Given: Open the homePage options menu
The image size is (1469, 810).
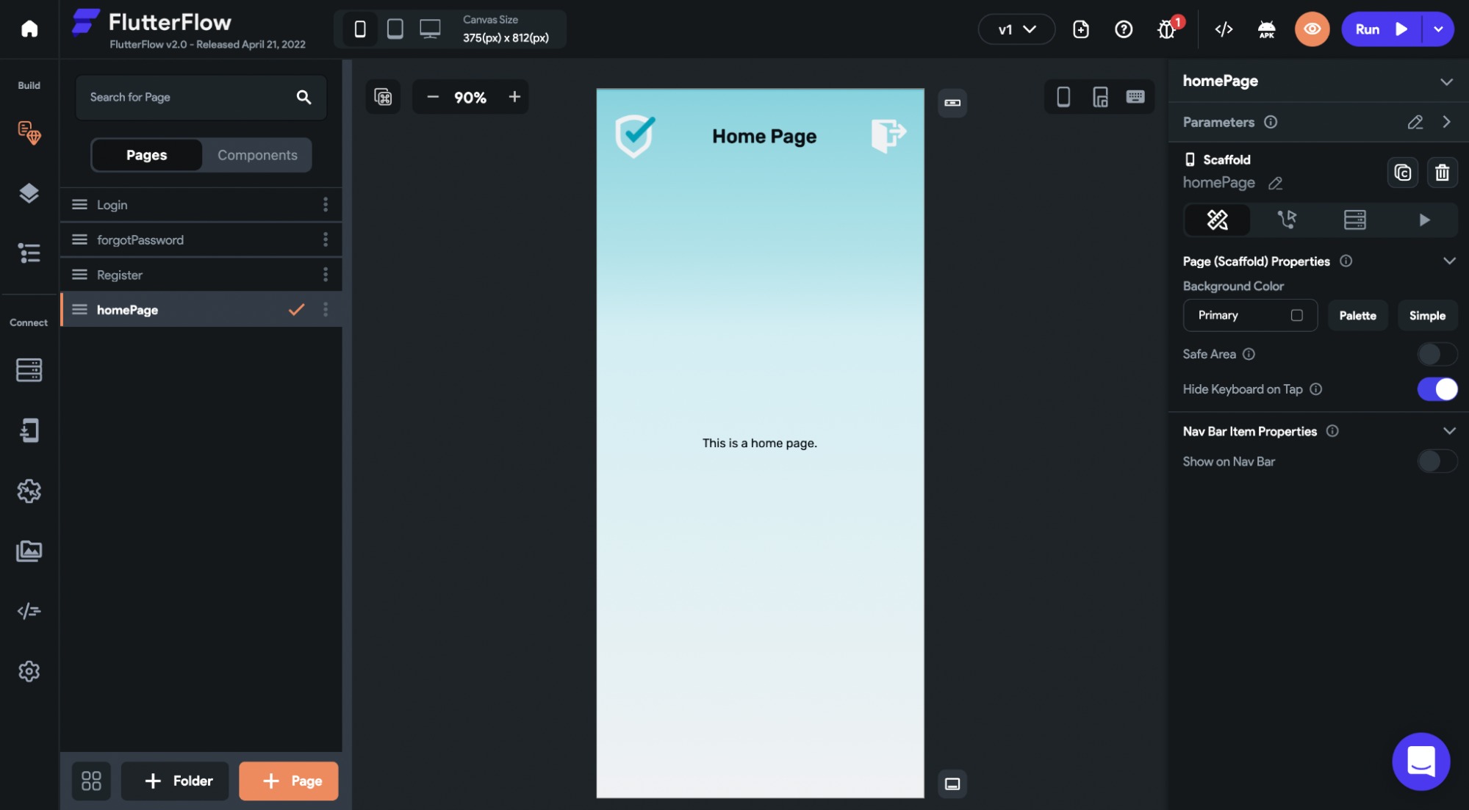Looking at the screenshot, I should pyautogui.click(x=326, y=310).
